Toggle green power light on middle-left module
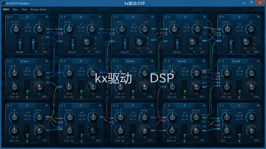This screenshot has width=266, height=149. click(x=8, y=61)
